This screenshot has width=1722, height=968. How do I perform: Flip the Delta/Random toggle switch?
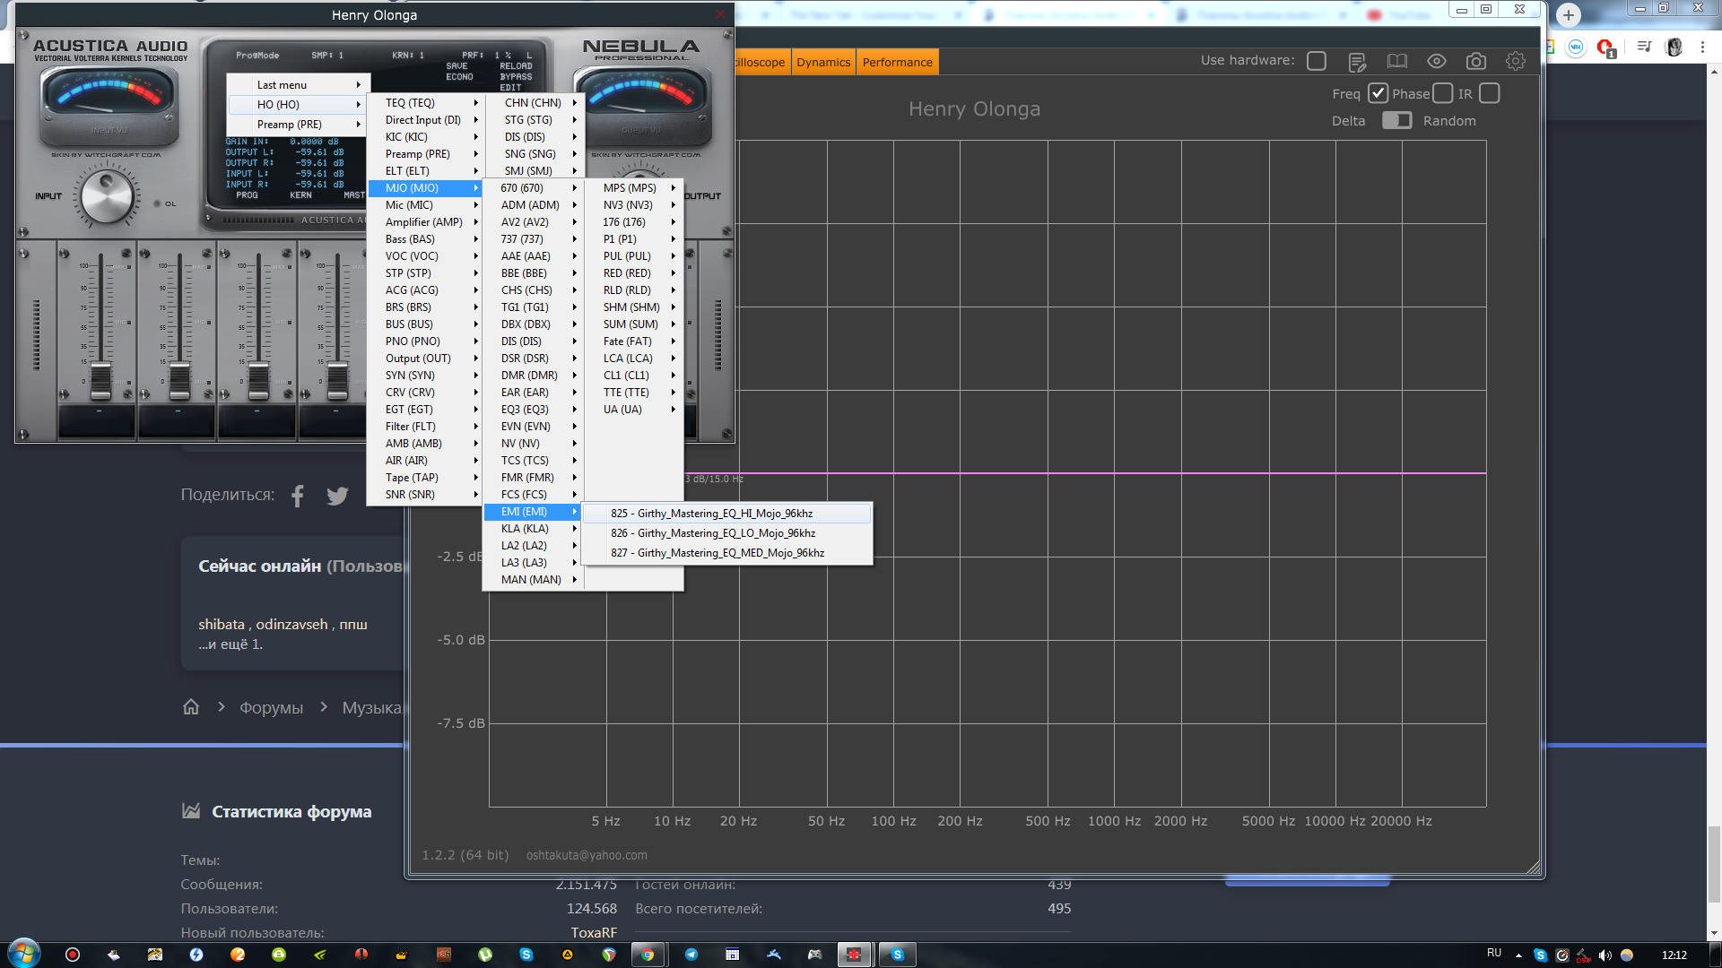point(1396,120)
